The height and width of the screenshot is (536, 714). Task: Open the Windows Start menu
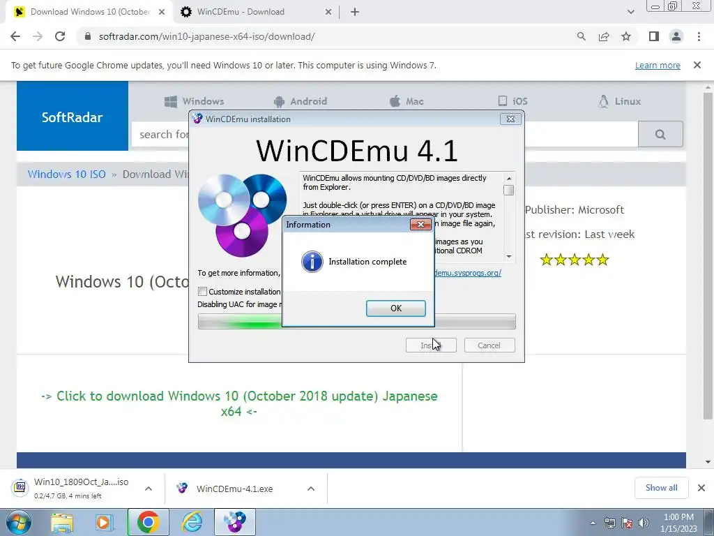click(x=18, y=522)
